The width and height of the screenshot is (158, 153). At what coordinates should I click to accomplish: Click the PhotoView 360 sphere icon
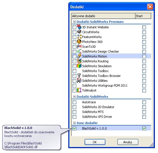(79, 41)
